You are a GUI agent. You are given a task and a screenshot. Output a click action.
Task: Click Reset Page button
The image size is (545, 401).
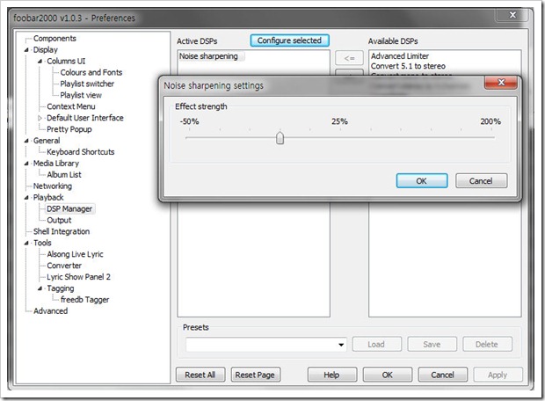[255, 375]
